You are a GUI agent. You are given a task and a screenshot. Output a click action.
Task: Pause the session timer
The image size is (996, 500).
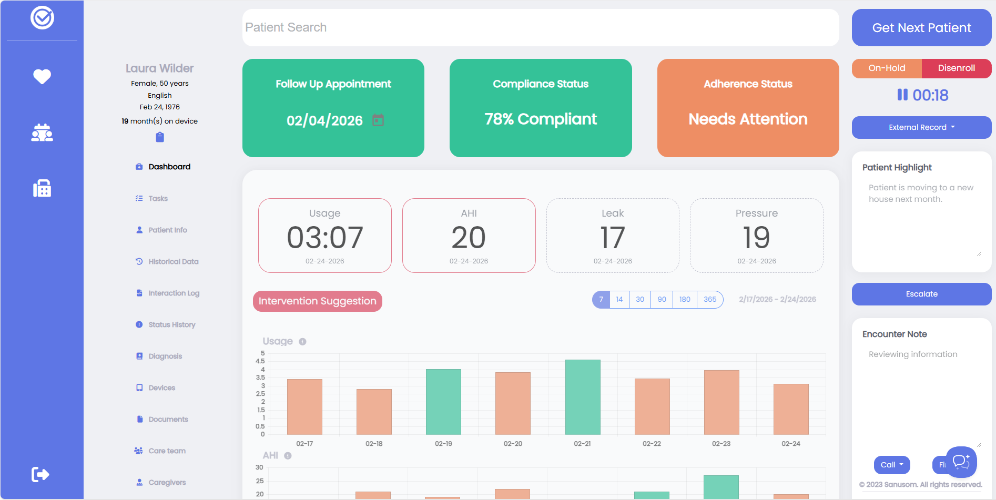902,95
